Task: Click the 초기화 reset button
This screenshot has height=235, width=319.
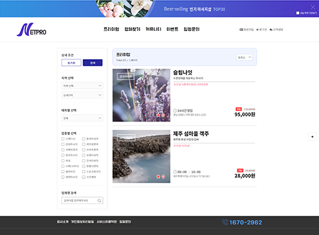Action: [x=71, y=62]
